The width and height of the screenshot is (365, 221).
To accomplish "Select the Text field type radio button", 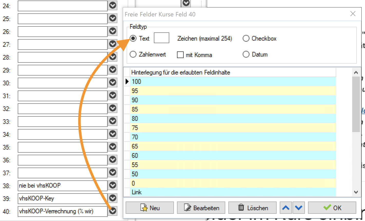I will point(133,38).
